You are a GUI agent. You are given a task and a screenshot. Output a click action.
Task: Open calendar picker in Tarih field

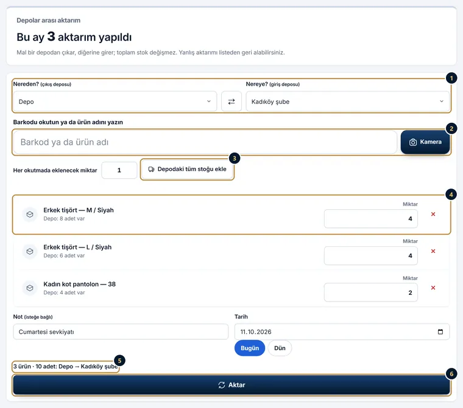[x=440, y=331]
